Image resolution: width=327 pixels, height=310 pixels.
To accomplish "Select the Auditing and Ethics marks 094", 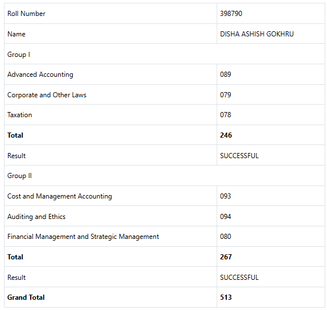I will pos(225,217).
